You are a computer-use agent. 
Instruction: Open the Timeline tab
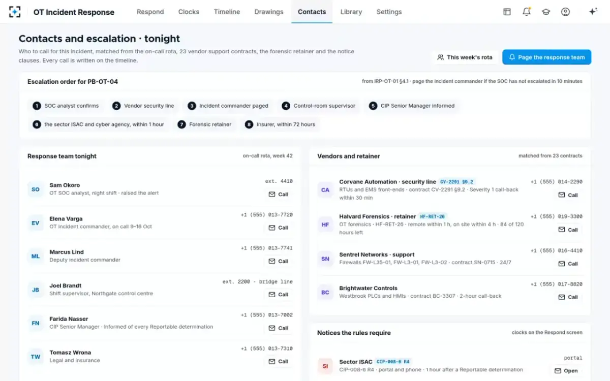(x=227, y=12)
